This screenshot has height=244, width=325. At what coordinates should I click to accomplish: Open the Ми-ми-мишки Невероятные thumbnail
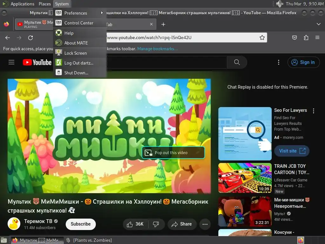245,212
